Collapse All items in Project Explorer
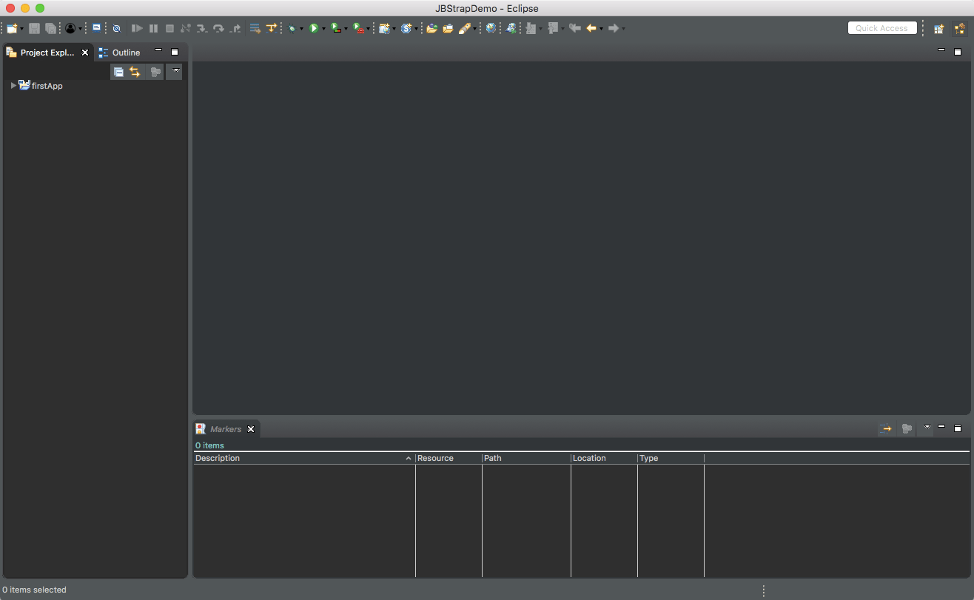974x600 pixels. 119,72
